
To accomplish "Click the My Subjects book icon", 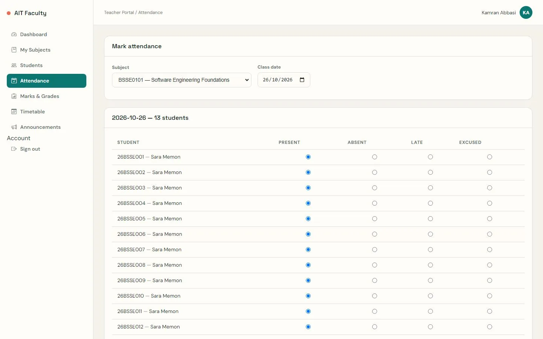I will [14, 50].
